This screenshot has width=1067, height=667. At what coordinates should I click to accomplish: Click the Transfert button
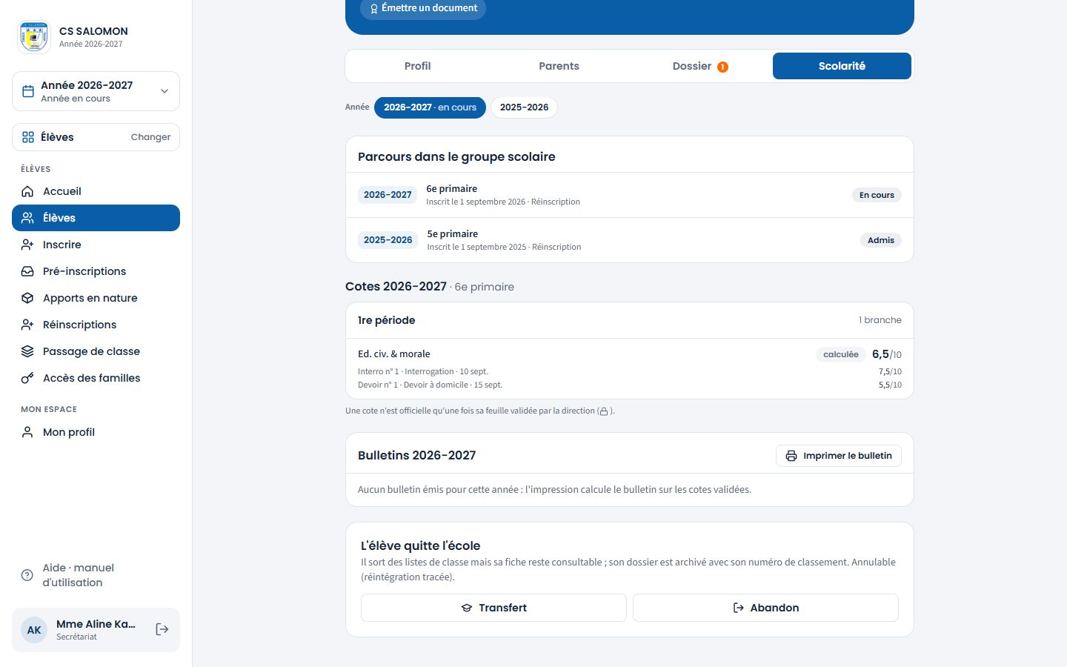[x=493, y=608]
